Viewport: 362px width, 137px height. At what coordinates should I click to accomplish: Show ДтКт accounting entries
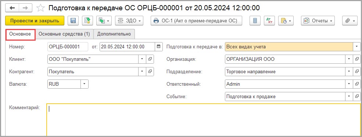tap(269, 21)
